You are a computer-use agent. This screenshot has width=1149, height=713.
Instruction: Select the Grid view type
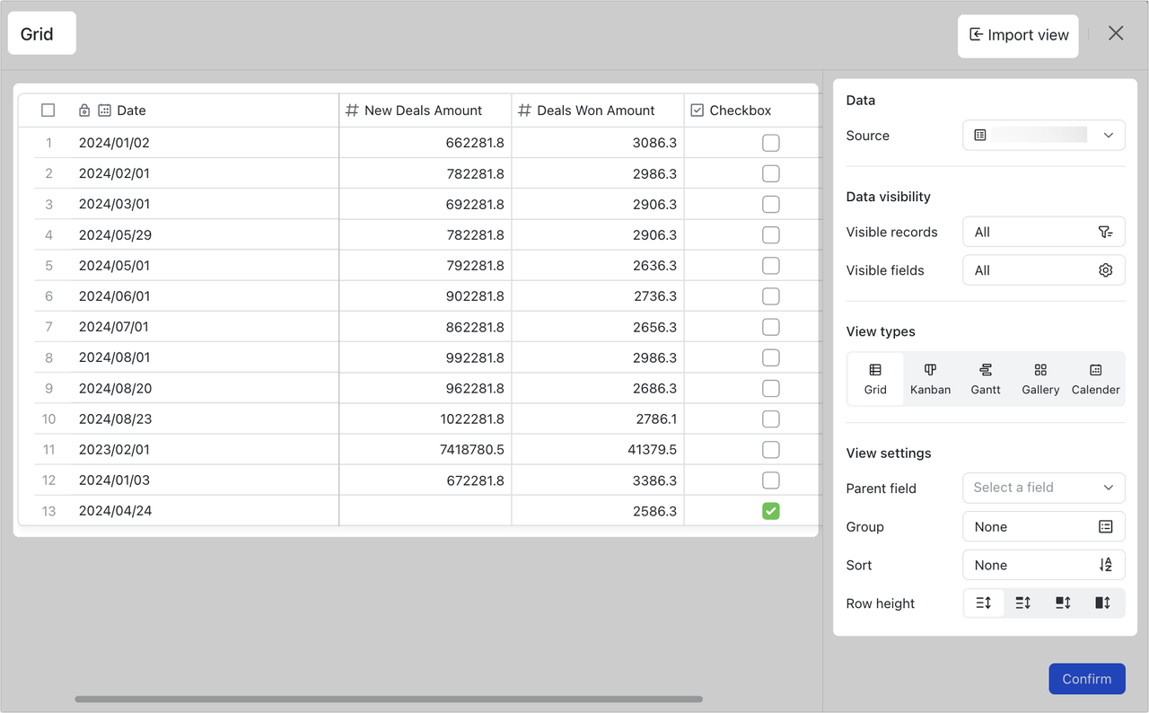coord(875,379)
